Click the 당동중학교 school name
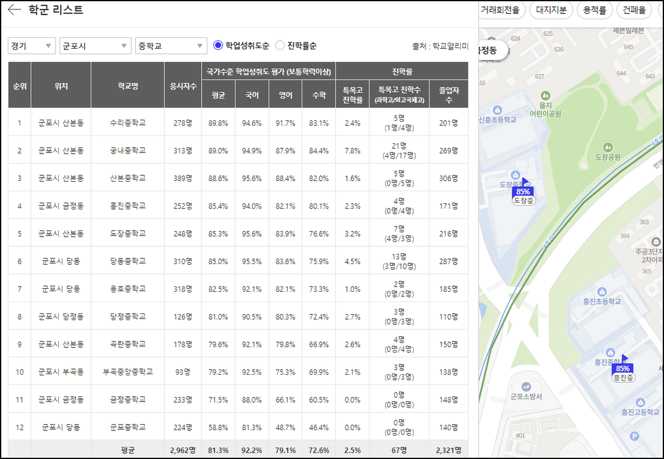The width and height of the screenshot is (664, 459). coord(128,261)
